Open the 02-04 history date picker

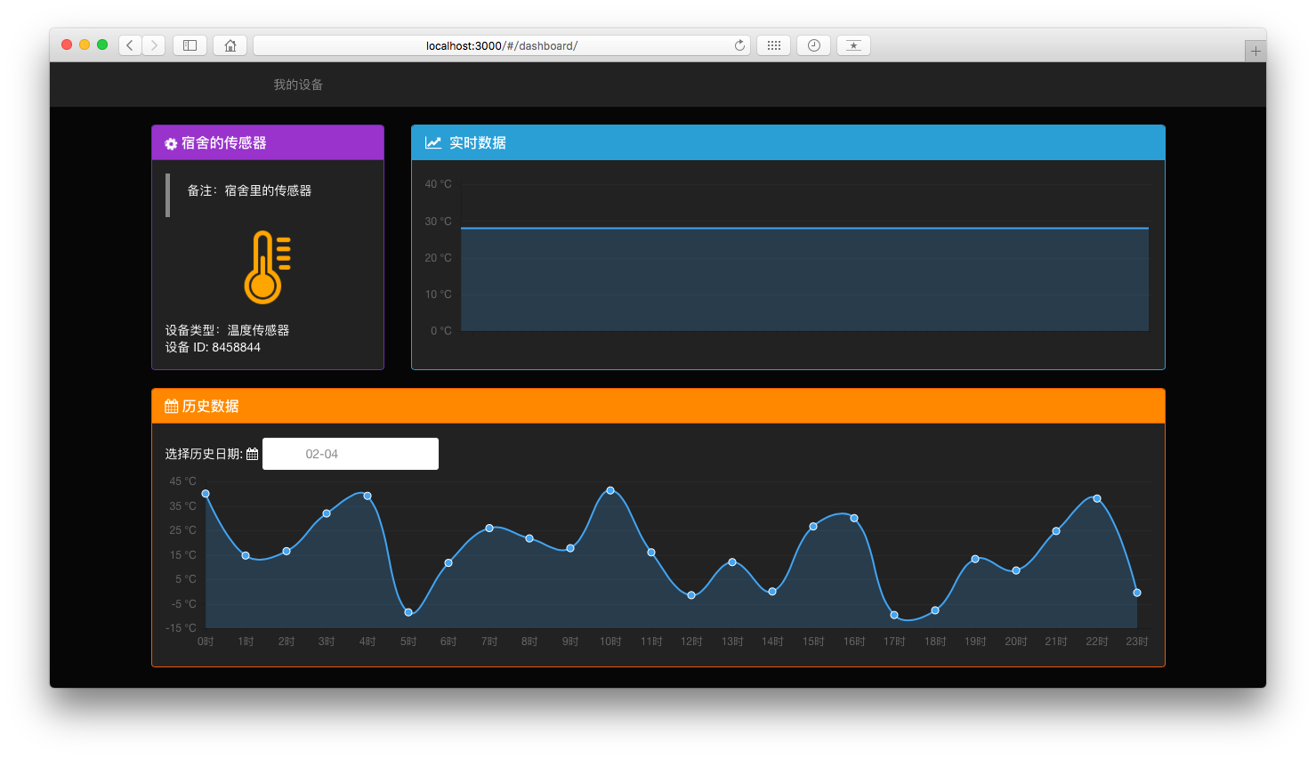click(x=351, y=454)
